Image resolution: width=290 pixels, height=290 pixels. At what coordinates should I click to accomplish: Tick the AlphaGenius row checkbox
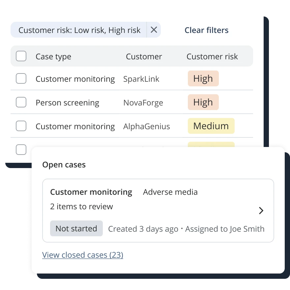(x=21, y=126)
